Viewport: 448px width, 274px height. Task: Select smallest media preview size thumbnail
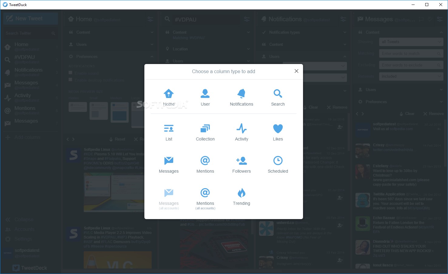(x=78, y=107)
